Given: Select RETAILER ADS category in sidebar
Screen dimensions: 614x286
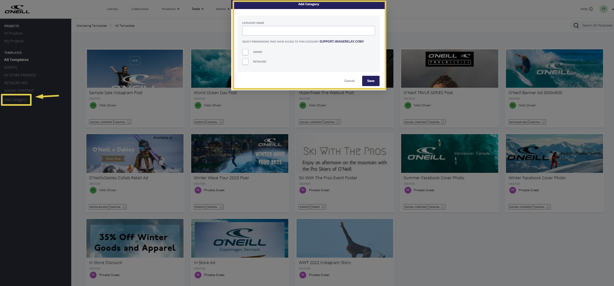Looking at the screenshot, I should coord(16,83).
